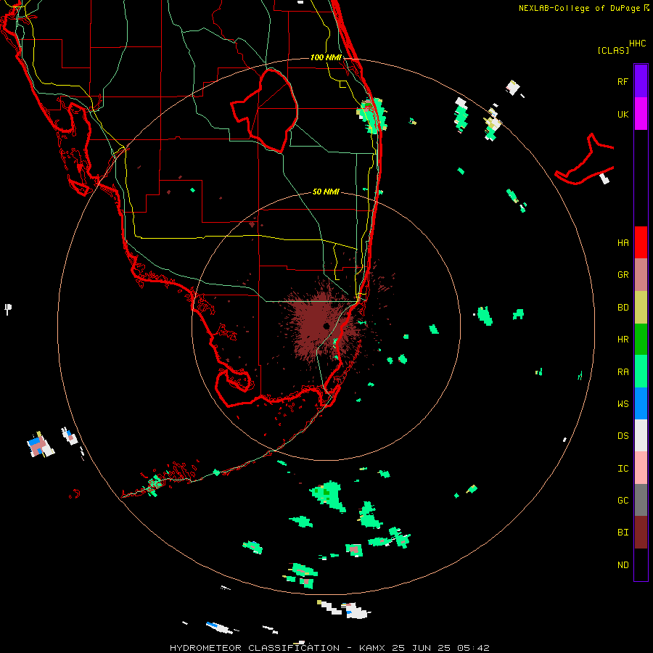Click the 'IC' legend label

pyautogui.click(x=623, y=469)
